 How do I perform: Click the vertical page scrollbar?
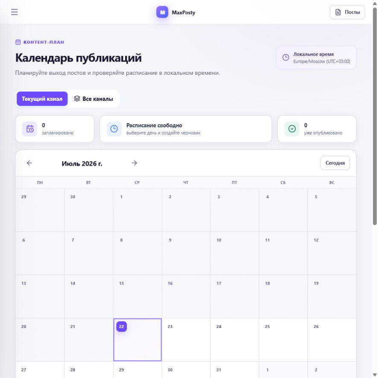(x=375, y=116)
